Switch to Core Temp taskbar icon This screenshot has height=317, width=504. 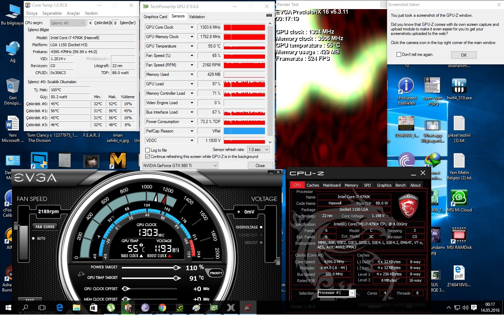click(128, 308)
